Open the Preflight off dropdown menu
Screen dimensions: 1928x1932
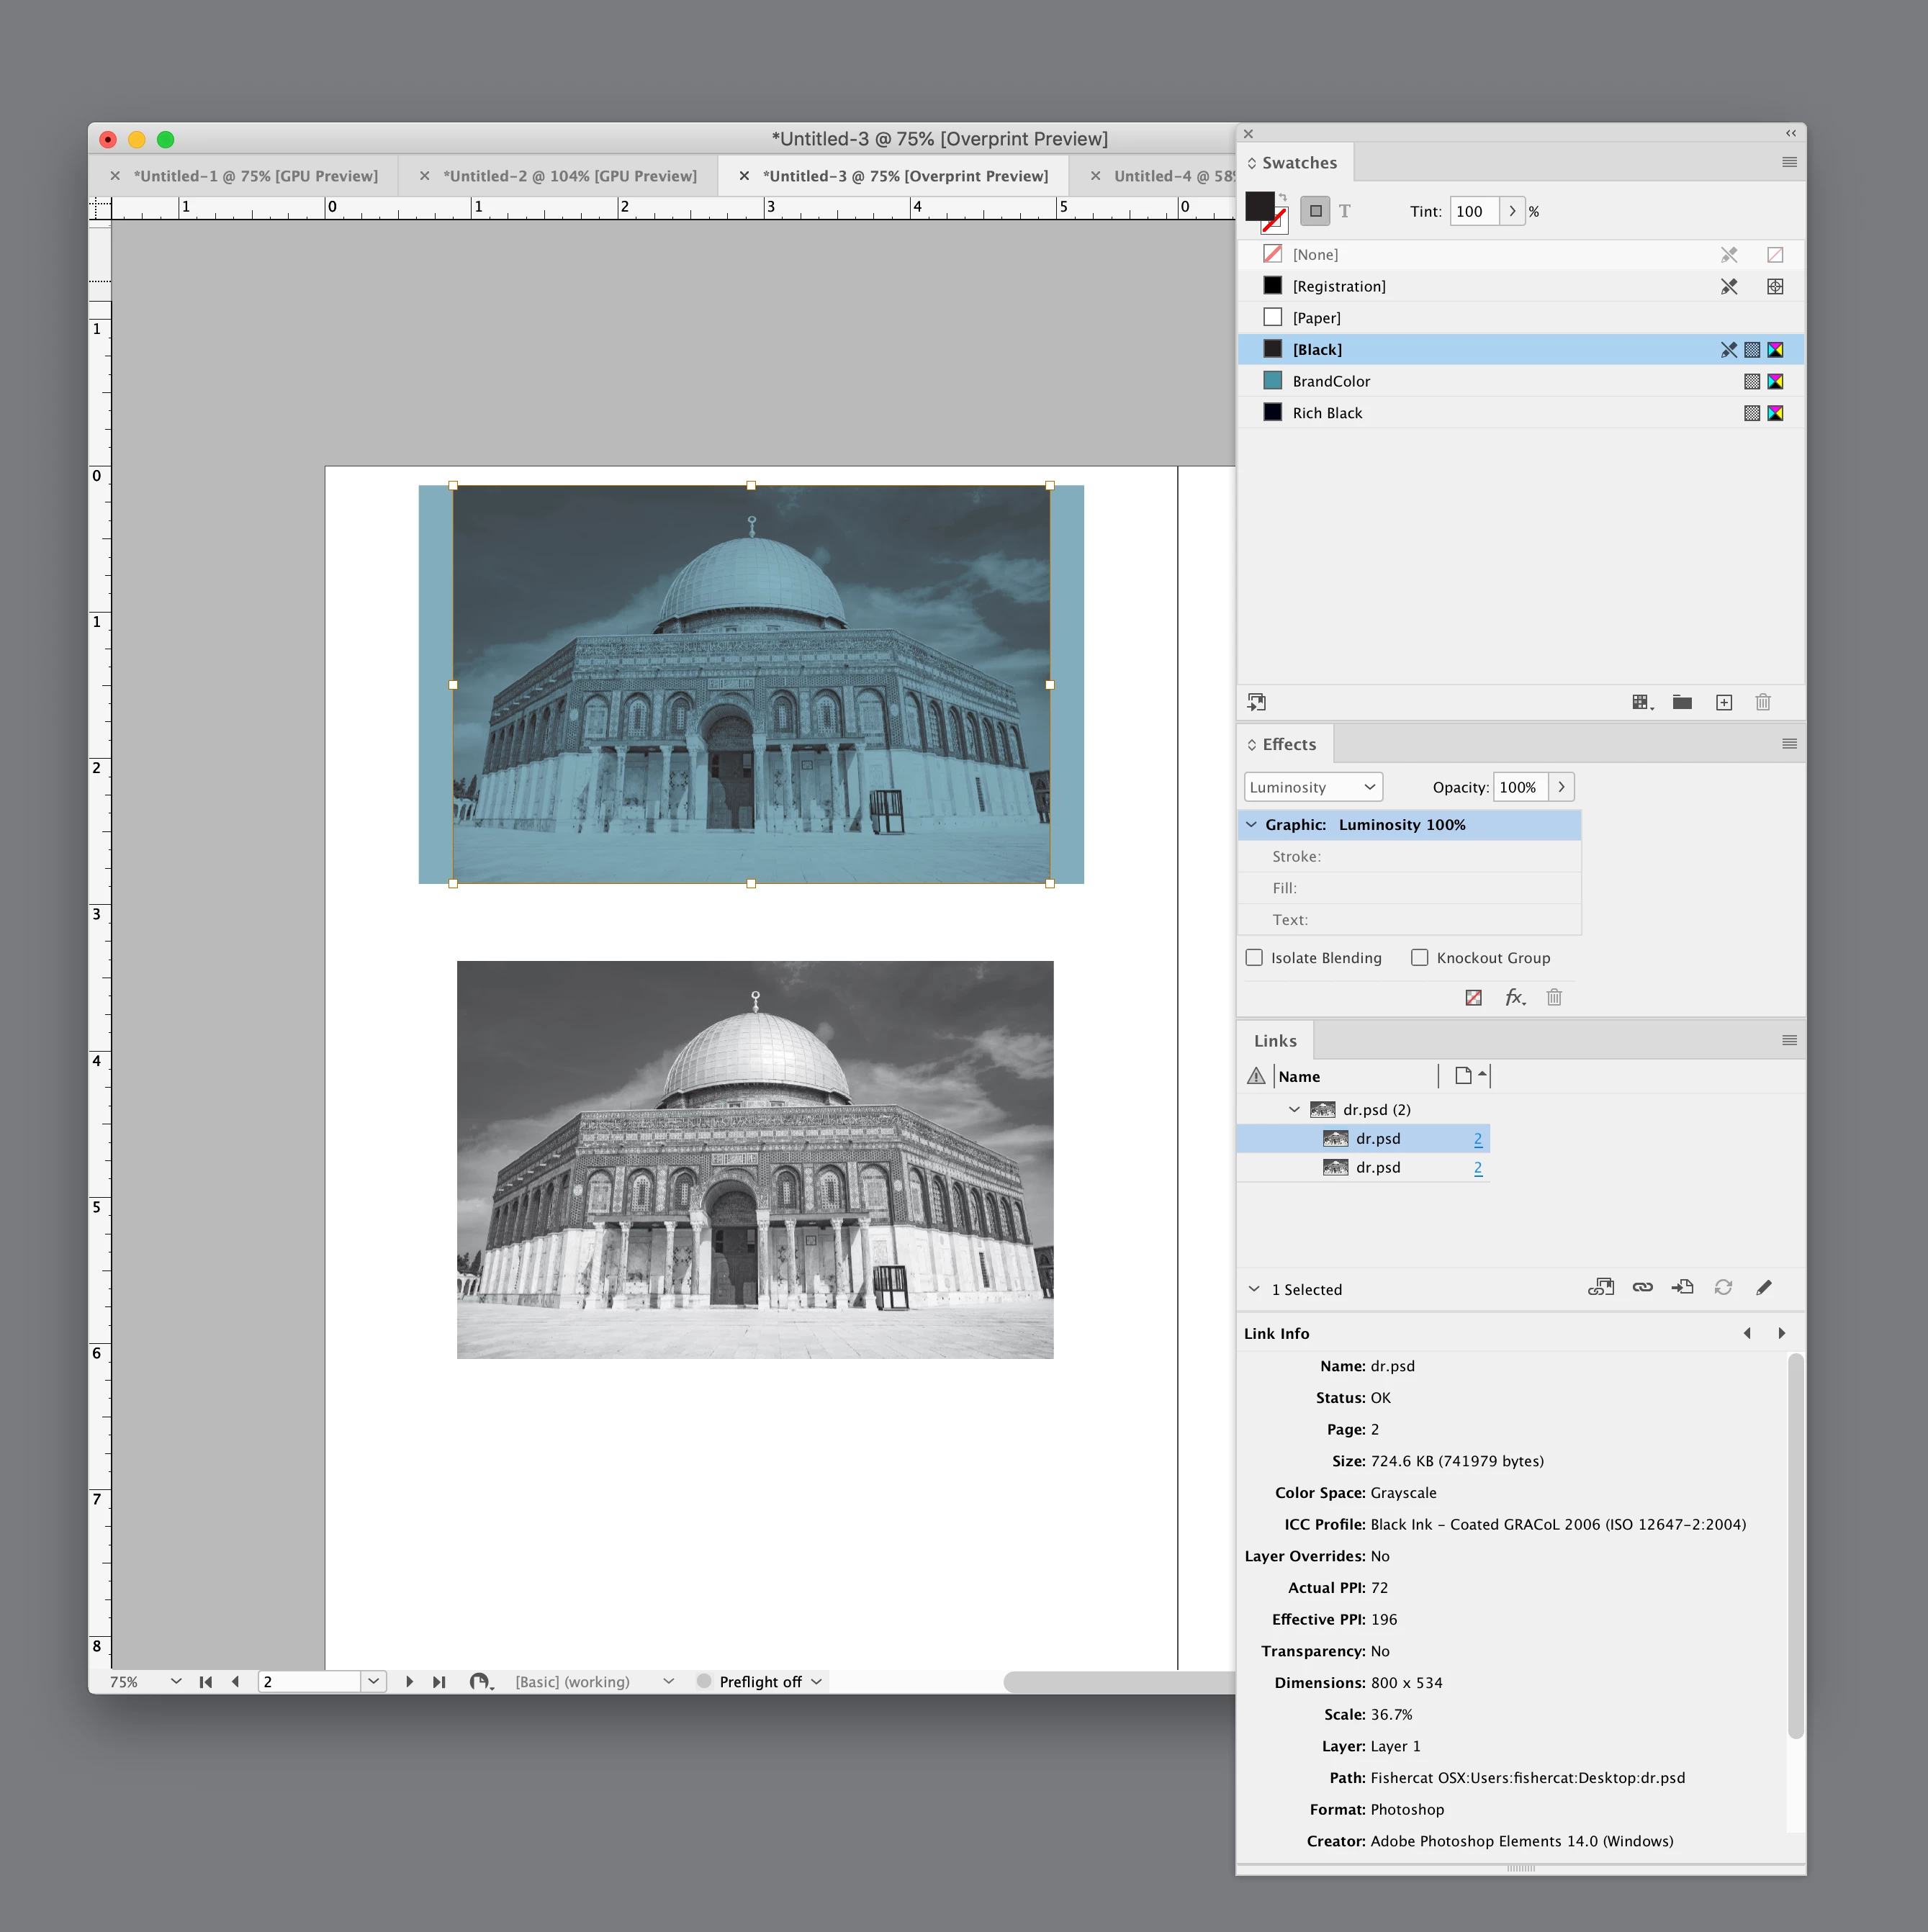(x=817, y=1681)
